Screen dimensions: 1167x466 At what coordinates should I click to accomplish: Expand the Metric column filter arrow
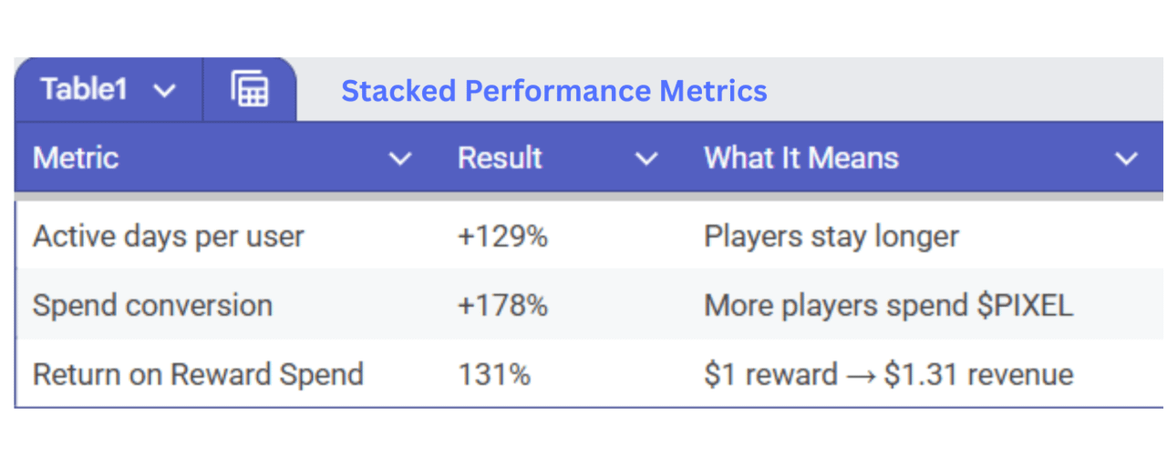coord(399,159)
